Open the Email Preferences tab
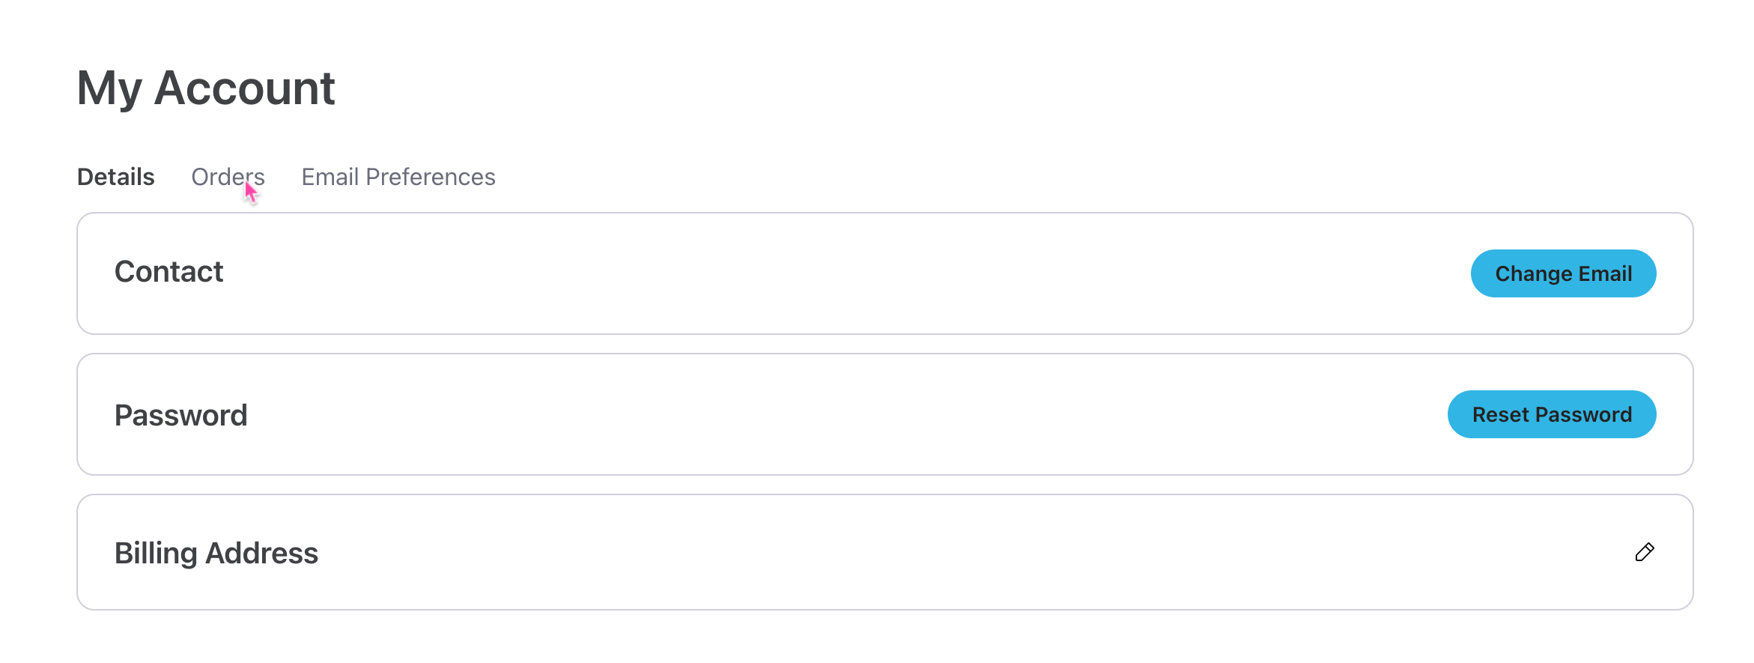1754x663 pixels. (398, 177)
